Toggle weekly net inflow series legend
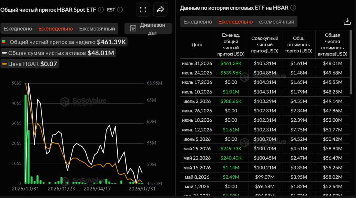 (x=64, y=42)
